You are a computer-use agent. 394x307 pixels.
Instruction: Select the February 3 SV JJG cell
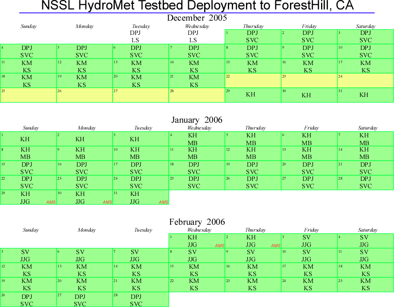coord(309,241)
